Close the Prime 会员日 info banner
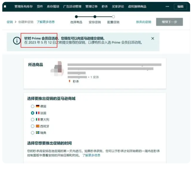The width and height of the screenshot is (194, 172). pyautogui.click(x=152, y=39)
